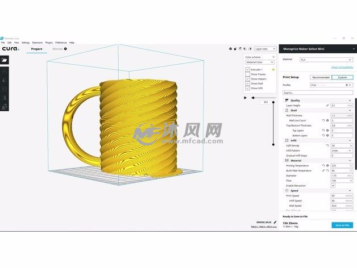The height and width of the screenshot is (268, 357).
Task: Click the star icon in the Profile field
Action: click(x=347, y=85)
